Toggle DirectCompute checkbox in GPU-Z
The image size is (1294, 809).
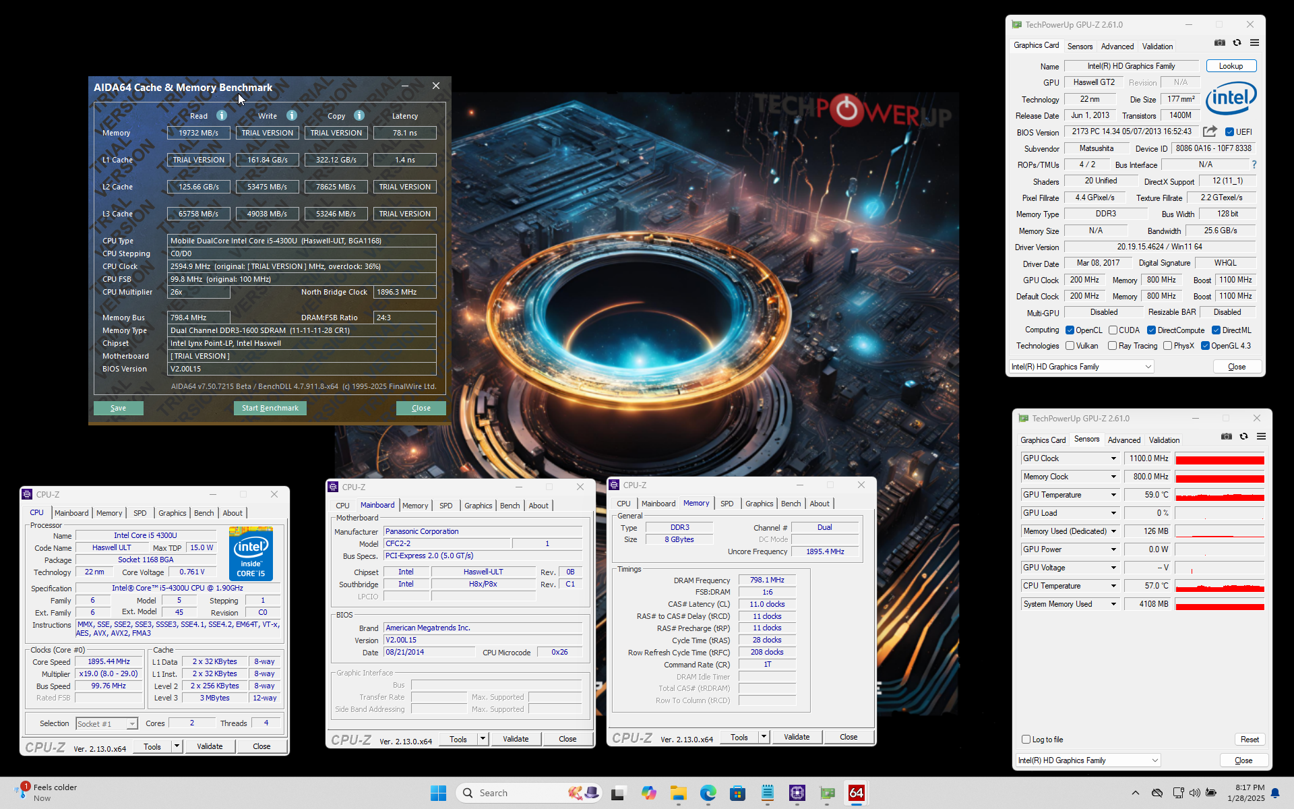[x=1152, y=330]
